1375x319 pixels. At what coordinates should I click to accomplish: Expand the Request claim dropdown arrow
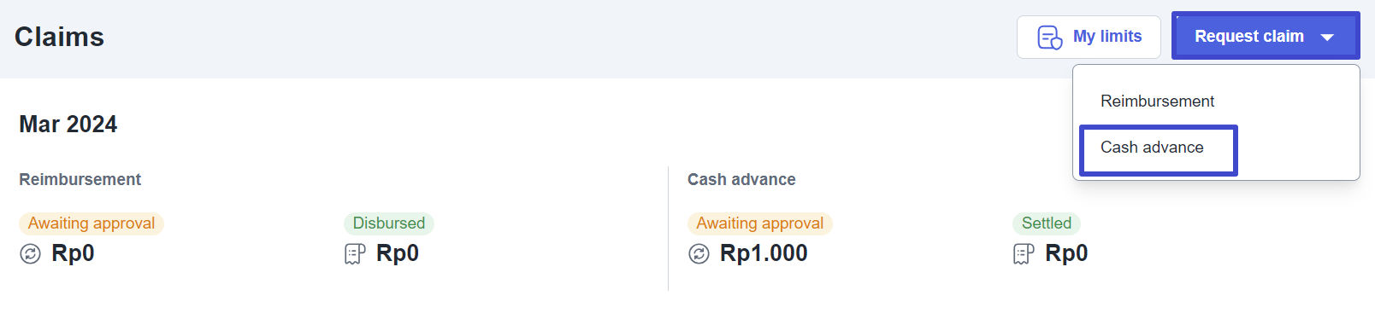1327,38
